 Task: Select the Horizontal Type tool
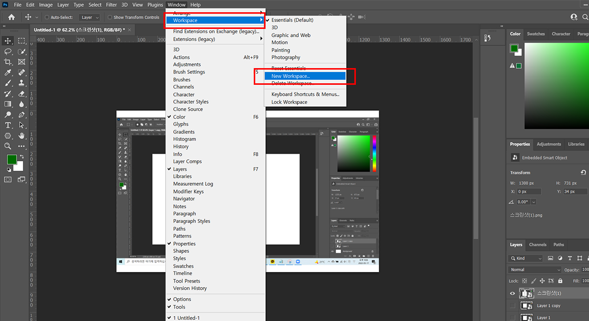[8, 125]
